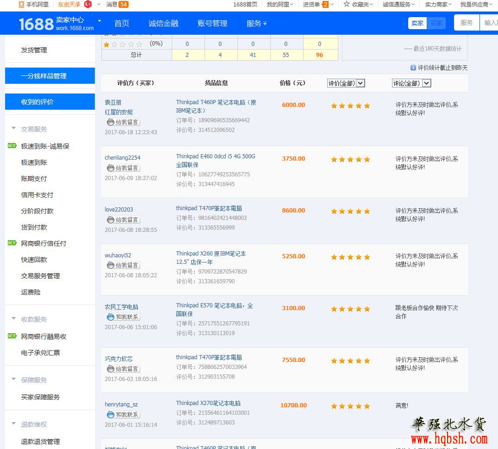Open 买家保障服务 sidebar item

coord(40,397)
